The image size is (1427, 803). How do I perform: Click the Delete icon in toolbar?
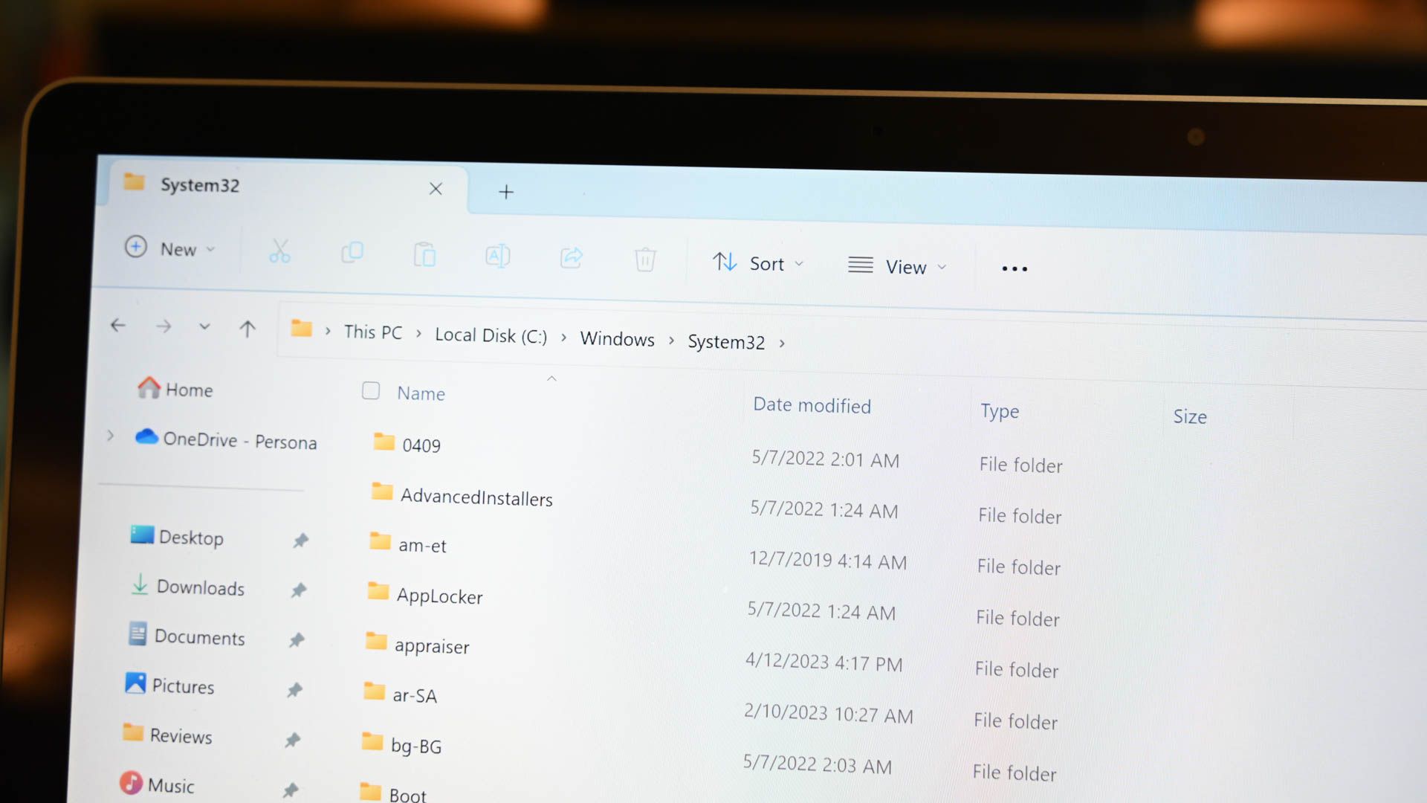(x=644, y=259)
